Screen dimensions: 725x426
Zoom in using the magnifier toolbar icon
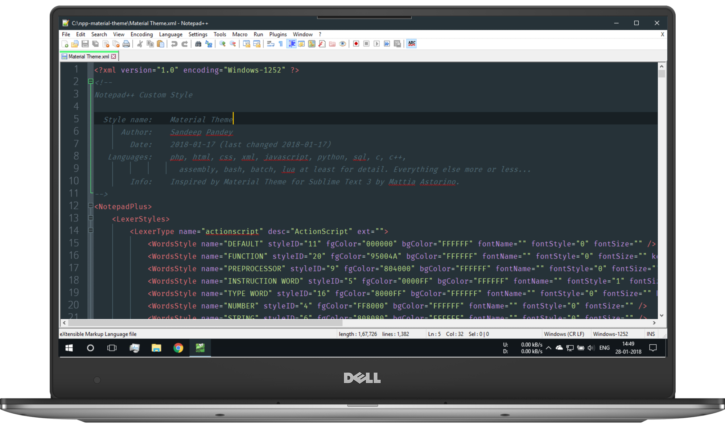tap(222, 44)
